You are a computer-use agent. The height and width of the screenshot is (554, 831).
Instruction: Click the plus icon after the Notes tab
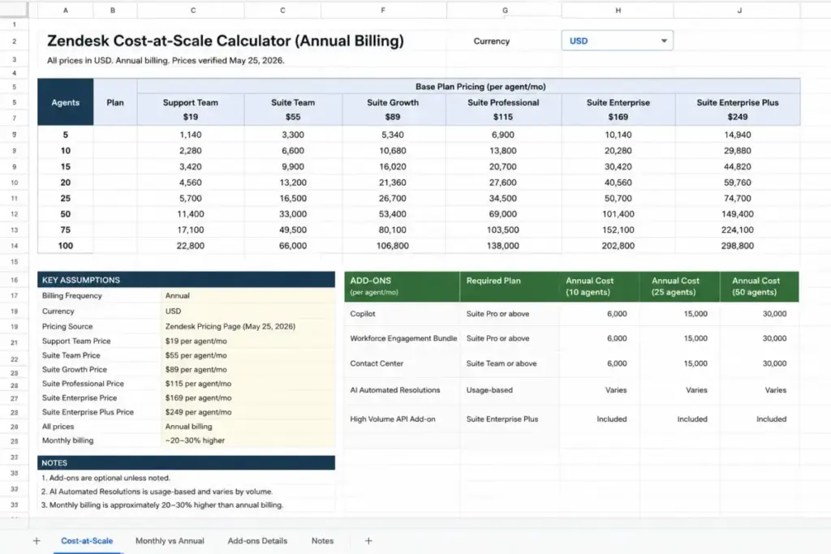368,541
